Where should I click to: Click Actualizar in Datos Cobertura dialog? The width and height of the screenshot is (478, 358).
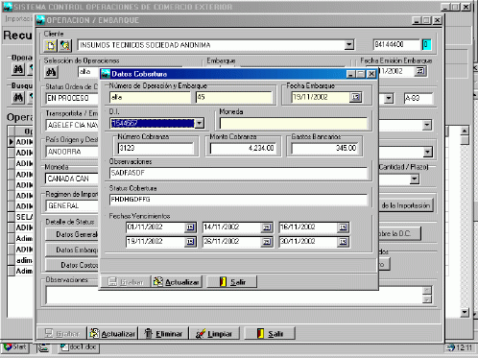(177, 282)
